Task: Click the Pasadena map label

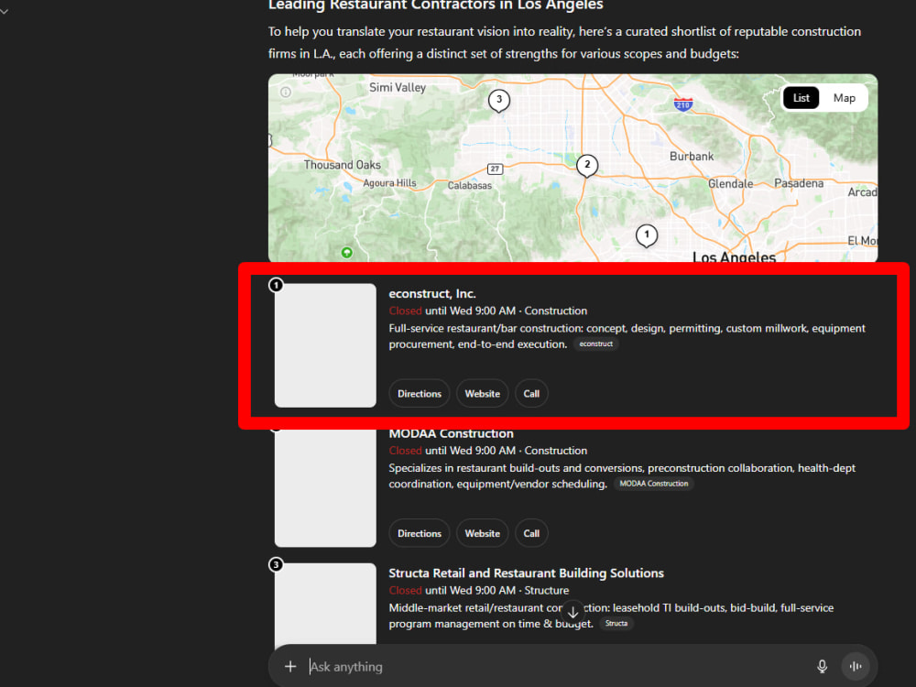Action: click(799, 183)
